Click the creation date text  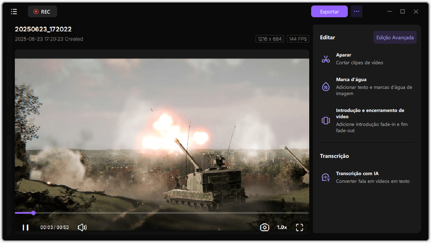click(x=49, y=39)
